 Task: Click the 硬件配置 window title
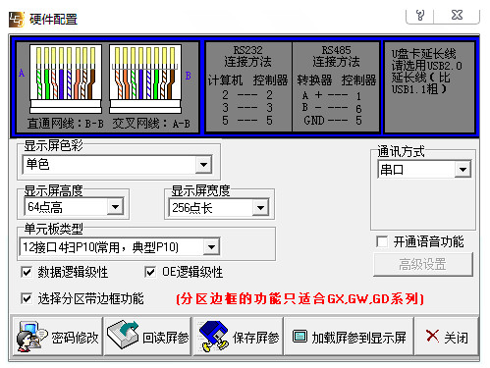pos(53,20)
